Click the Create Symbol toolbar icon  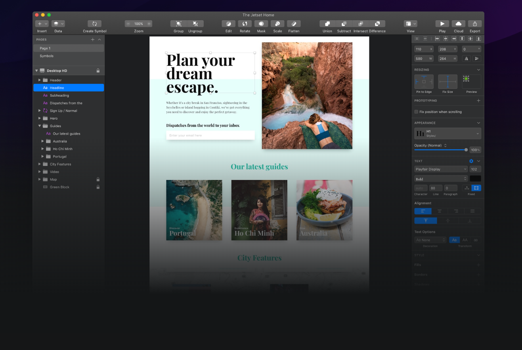tap(95, 24)
